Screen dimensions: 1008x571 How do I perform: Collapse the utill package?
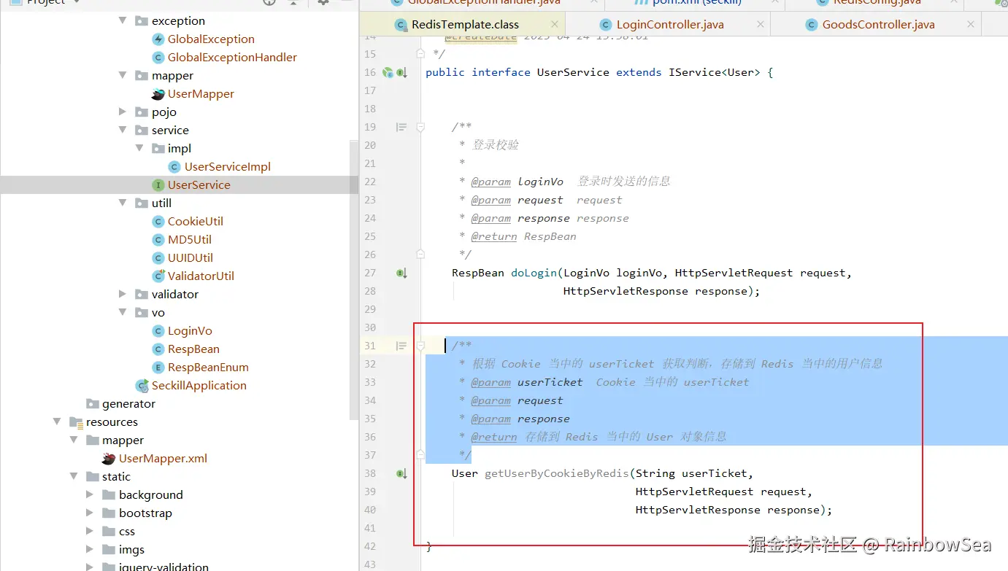[x=123, y=203]
